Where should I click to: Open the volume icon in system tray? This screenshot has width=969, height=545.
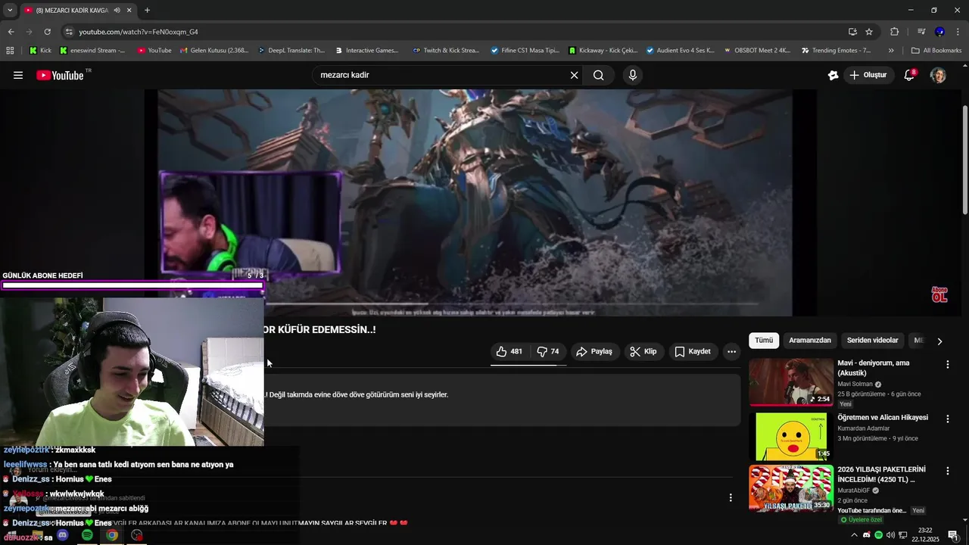point(890,535)
